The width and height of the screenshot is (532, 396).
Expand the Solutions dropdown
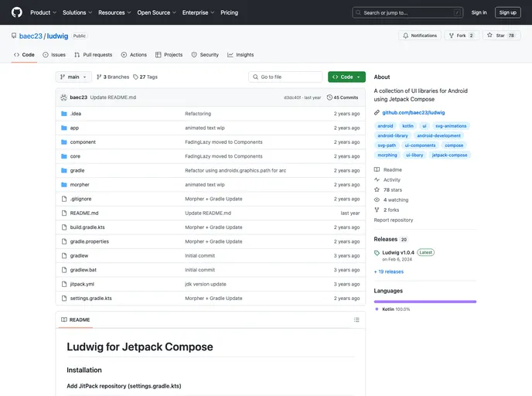pos(77,12)
